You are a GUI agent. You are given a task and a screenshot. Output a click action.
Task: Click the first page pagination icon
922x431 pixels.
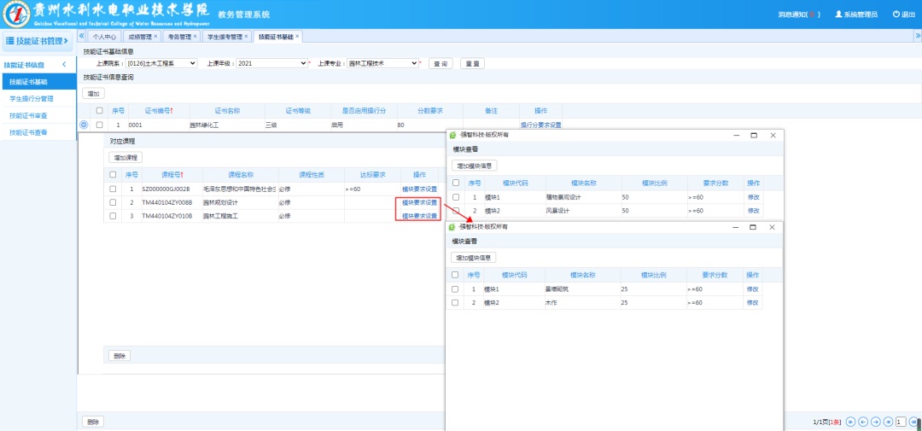point(851,422)
